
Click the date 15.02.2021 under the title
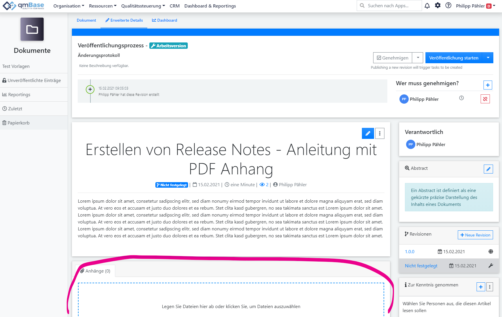pos(209,185)
